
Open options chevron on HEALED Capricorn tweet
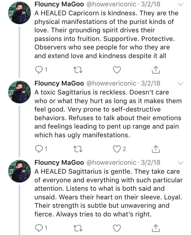coord(180,5)
